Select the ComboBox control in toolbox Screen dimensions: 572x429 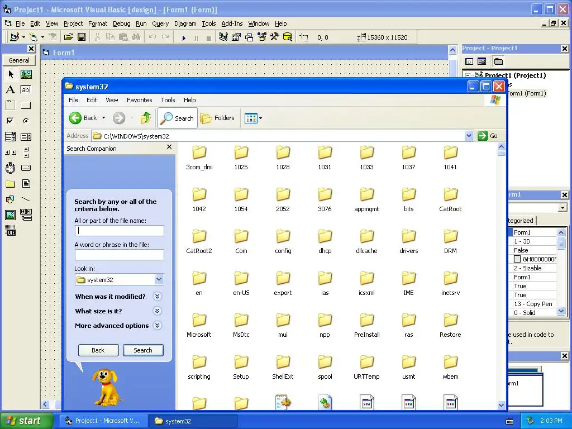point(11,137)
